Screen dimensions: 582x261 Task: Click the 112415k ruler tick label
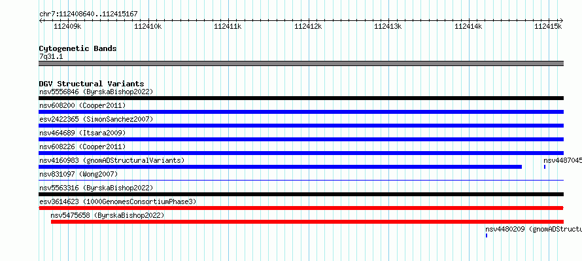[548, 26]
